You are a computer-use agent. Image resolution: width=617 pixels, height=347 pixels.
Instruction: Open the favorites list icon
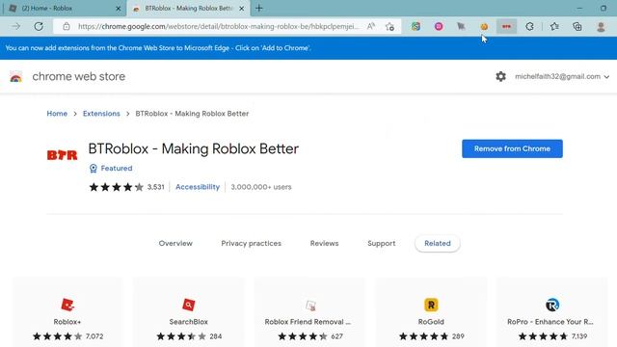point(554,26)
